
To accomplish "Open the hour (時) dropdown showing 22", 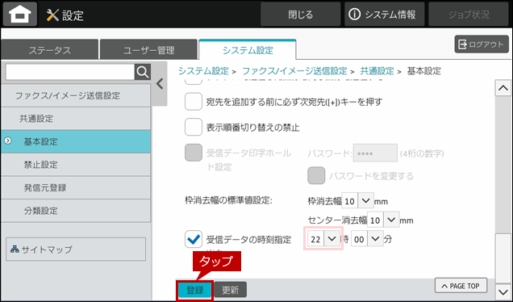I will tap(323, 239).
